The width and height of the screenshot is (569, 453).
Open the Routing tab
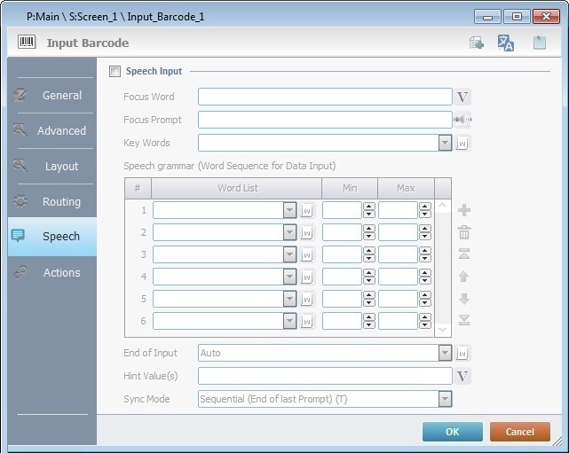(51, 201)
